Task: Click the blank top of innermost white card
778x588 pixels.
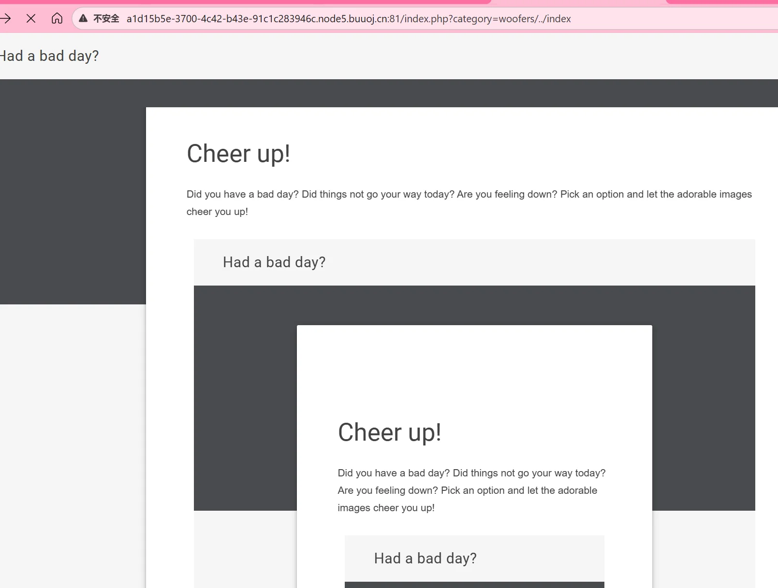Action: tap(474, 367)
